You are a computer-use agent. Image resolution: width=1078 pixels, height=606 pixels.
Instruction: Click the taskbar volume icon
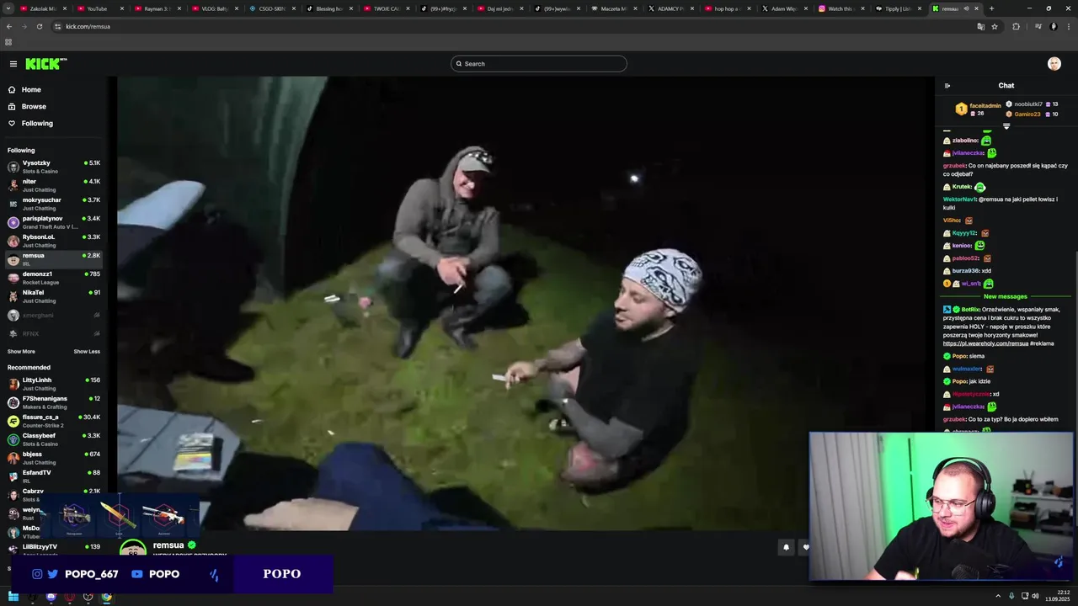click(1035, 597)
